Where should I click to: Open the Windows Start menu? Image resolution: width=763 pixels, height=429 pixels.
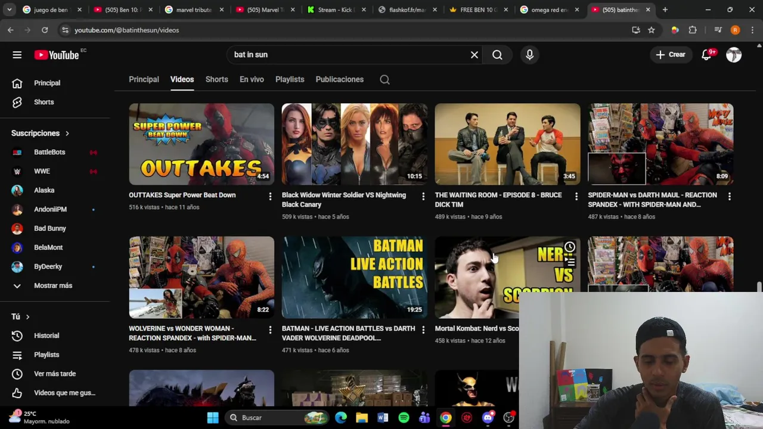tap(213, 418)
